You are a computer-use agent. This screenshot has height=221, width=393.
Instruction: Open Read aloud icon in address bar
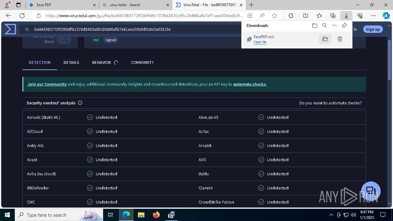coord(262,16)
